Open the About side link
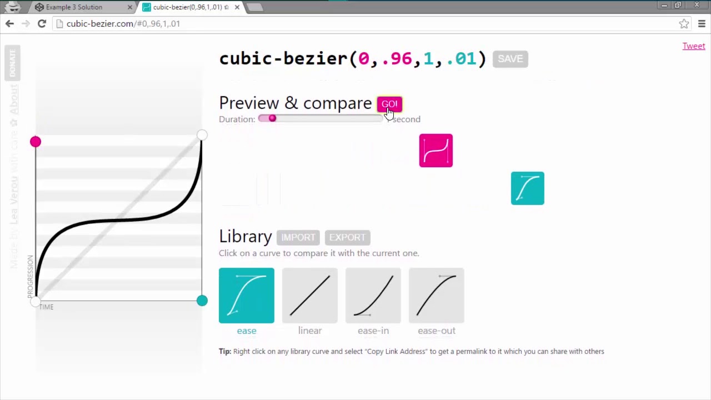Viewport: 711px width, 400px height. [14, 99]
